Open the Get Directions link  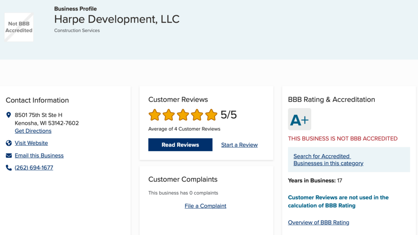click(x=33, y=131)
